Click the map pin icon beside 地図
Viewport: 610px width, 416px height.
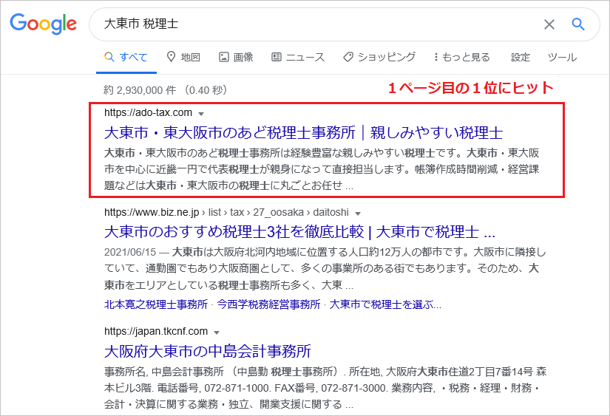[x=171, y=57]
